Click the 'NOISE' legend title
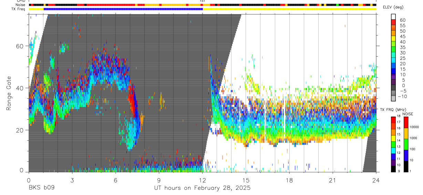Image resolution: width=423 pixels, height=195 pixels. 407,114
